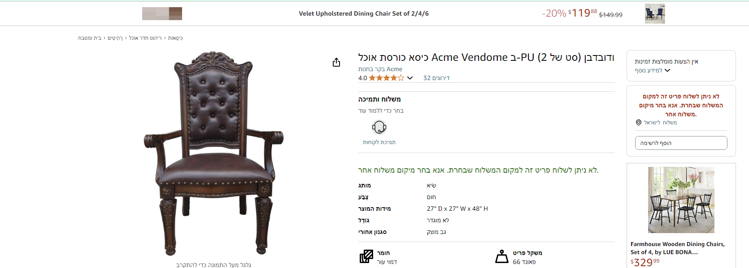Click the share icon beside the product title
Viewport: 749px width, 268px height.
[x=336, y=62]
